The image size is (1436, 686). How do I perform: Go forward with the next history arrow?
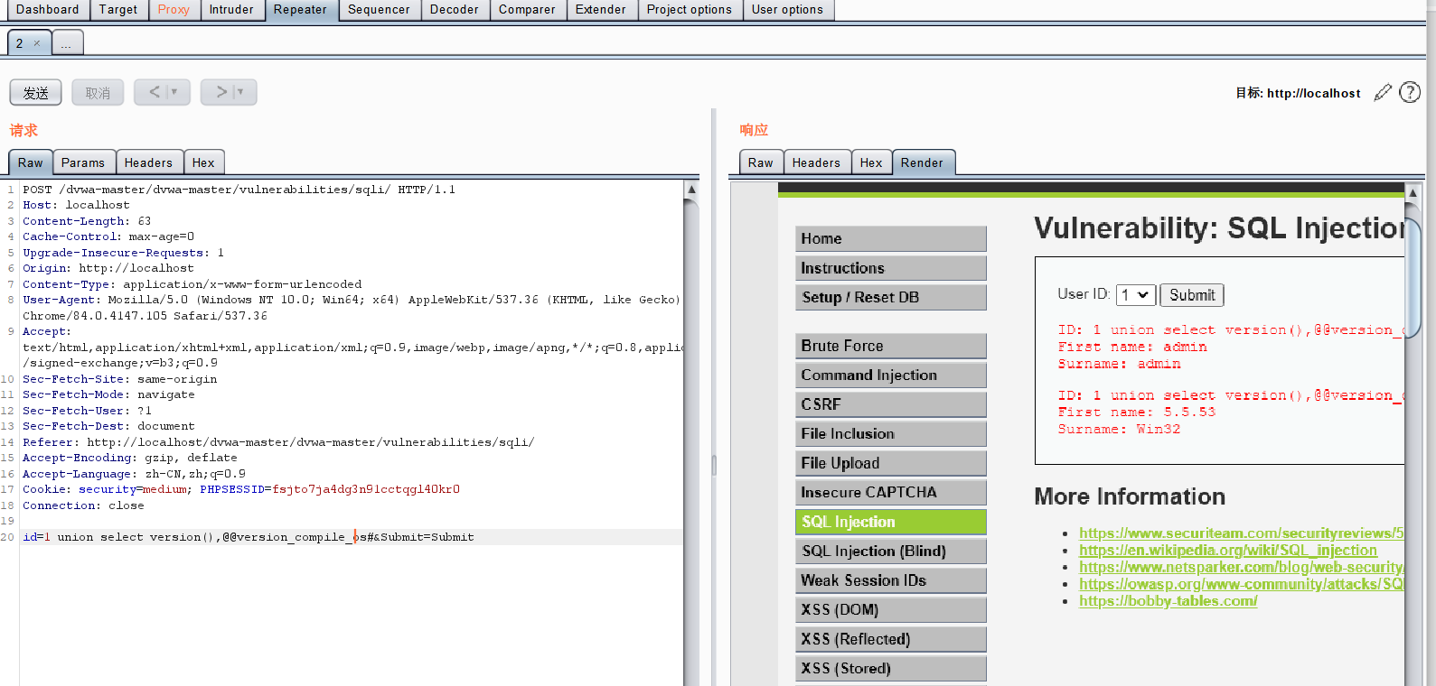221,92
